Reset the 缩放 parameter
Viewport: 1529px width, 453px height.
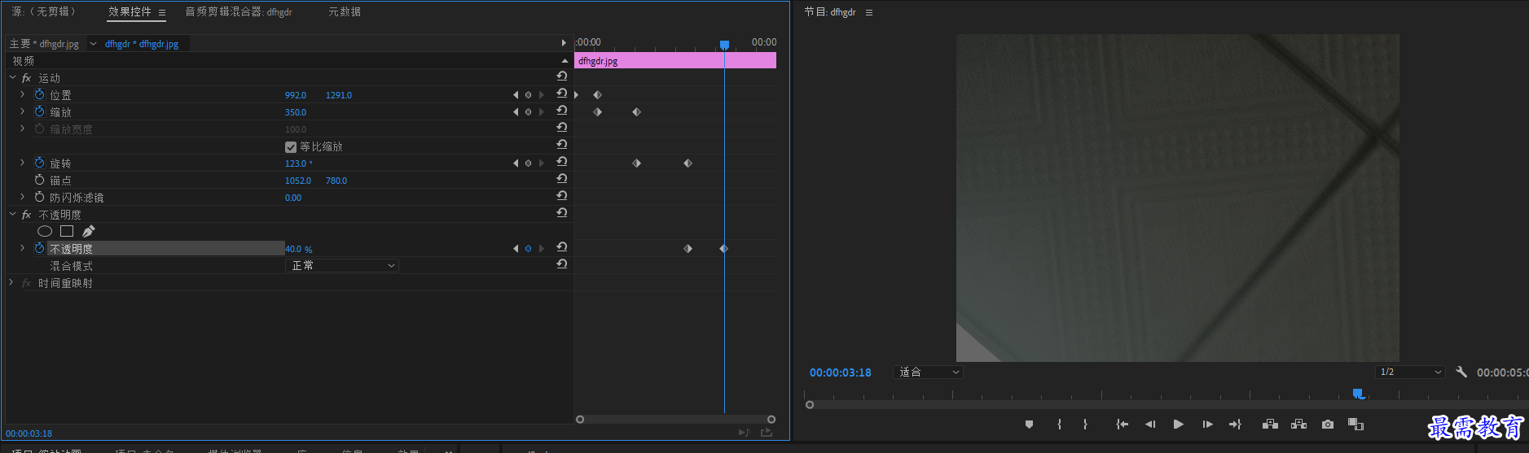(x=562, y=111)
